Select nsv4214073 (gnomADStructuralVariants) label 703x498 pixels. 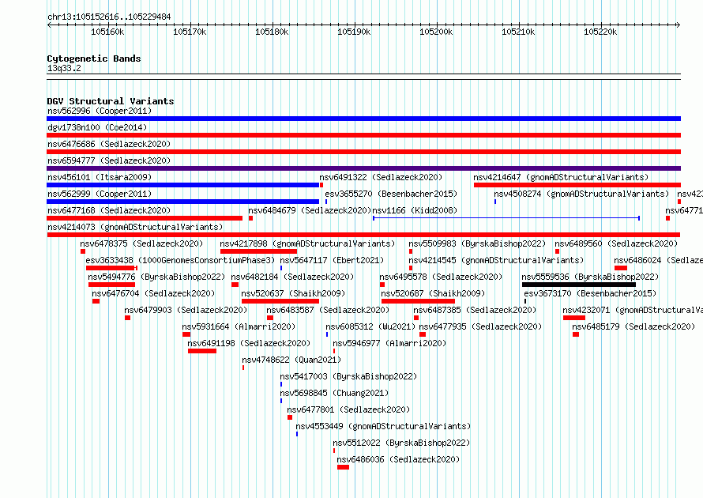(x=135, y=227)
